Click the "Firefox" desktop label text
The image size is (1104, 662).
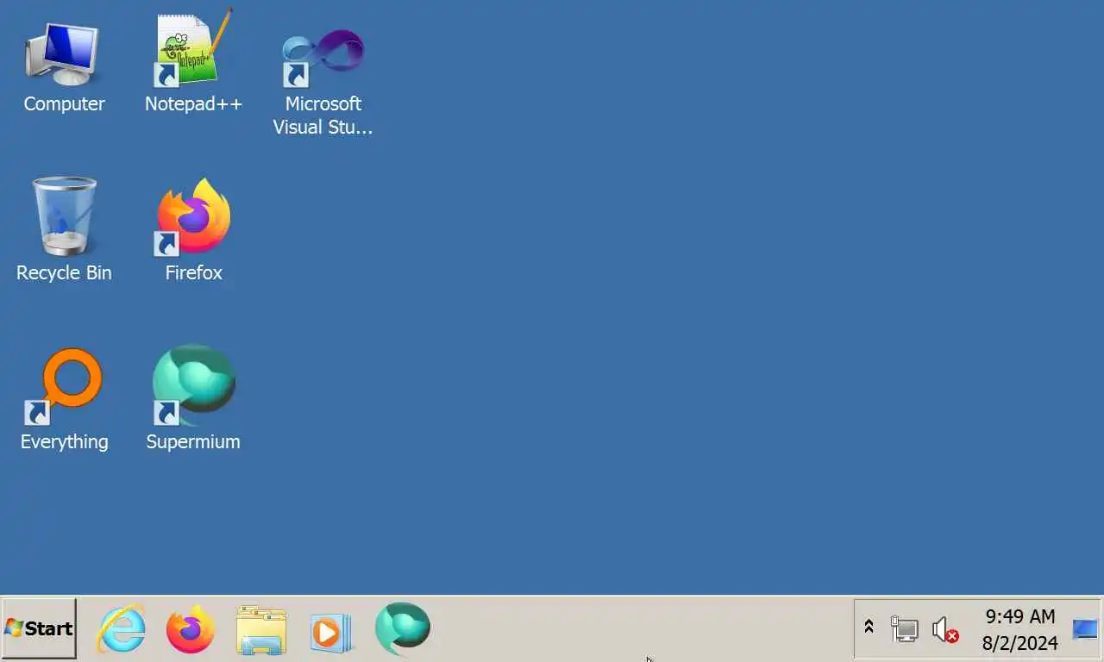193,273
